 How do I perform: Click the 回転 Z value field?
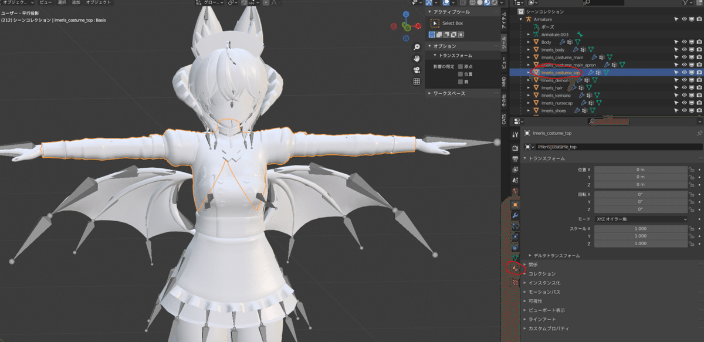tap(639, 209)
